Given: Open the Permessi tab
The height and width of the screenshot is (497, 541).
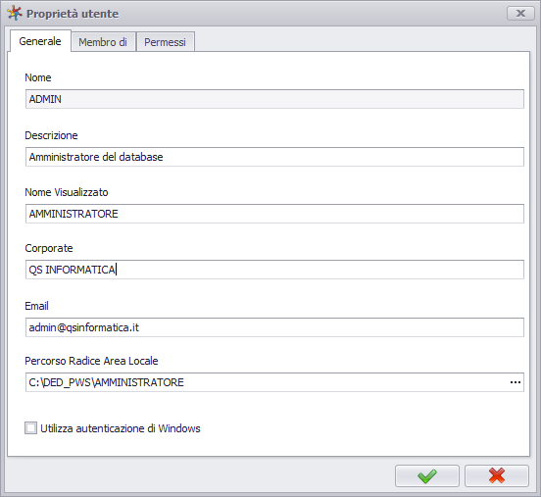Looking at the screenshot, I should [166, 42].
